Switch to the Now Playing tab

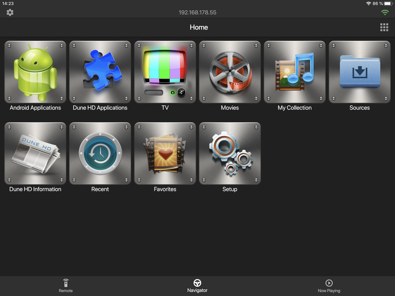pos(329,286)
